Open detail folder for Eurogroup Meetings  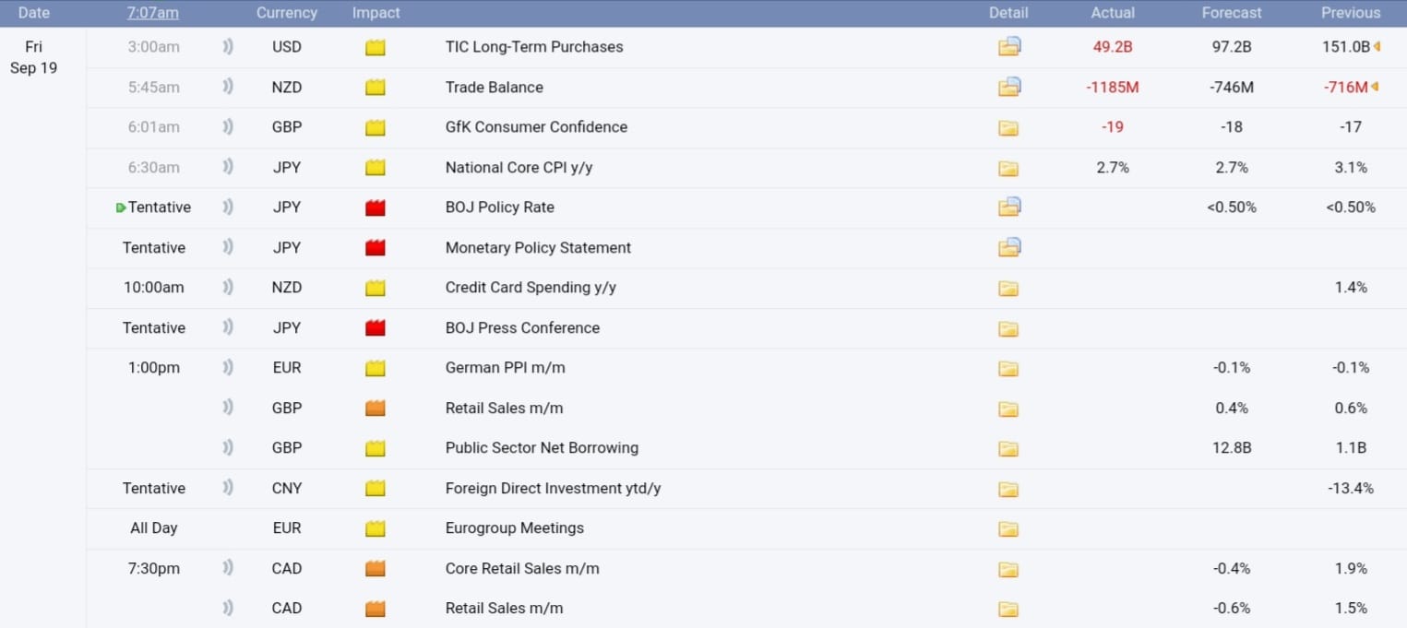tap(1008, 528)
